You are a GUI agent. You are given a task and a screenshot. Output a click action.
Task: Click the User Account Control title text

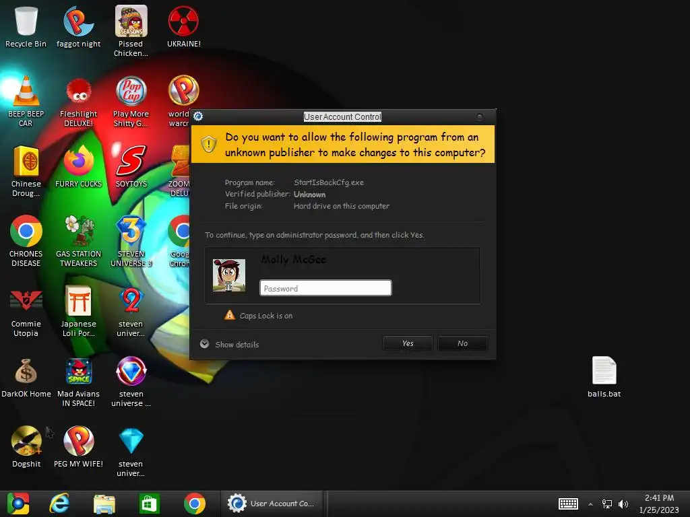point(342,116)
